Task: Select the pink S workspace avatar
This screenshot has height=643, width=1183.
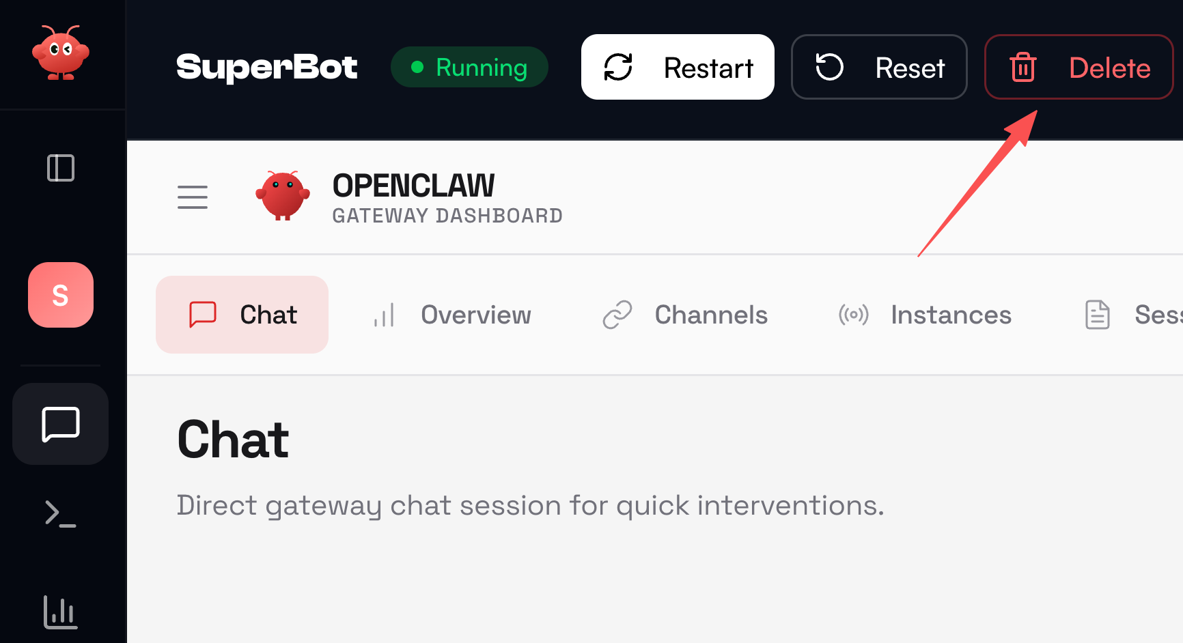Action: point(60,295)
